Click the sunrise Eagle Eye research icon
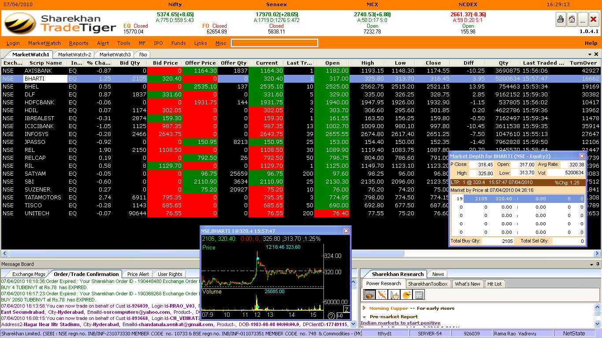602x338 pixels. [406, 295]
